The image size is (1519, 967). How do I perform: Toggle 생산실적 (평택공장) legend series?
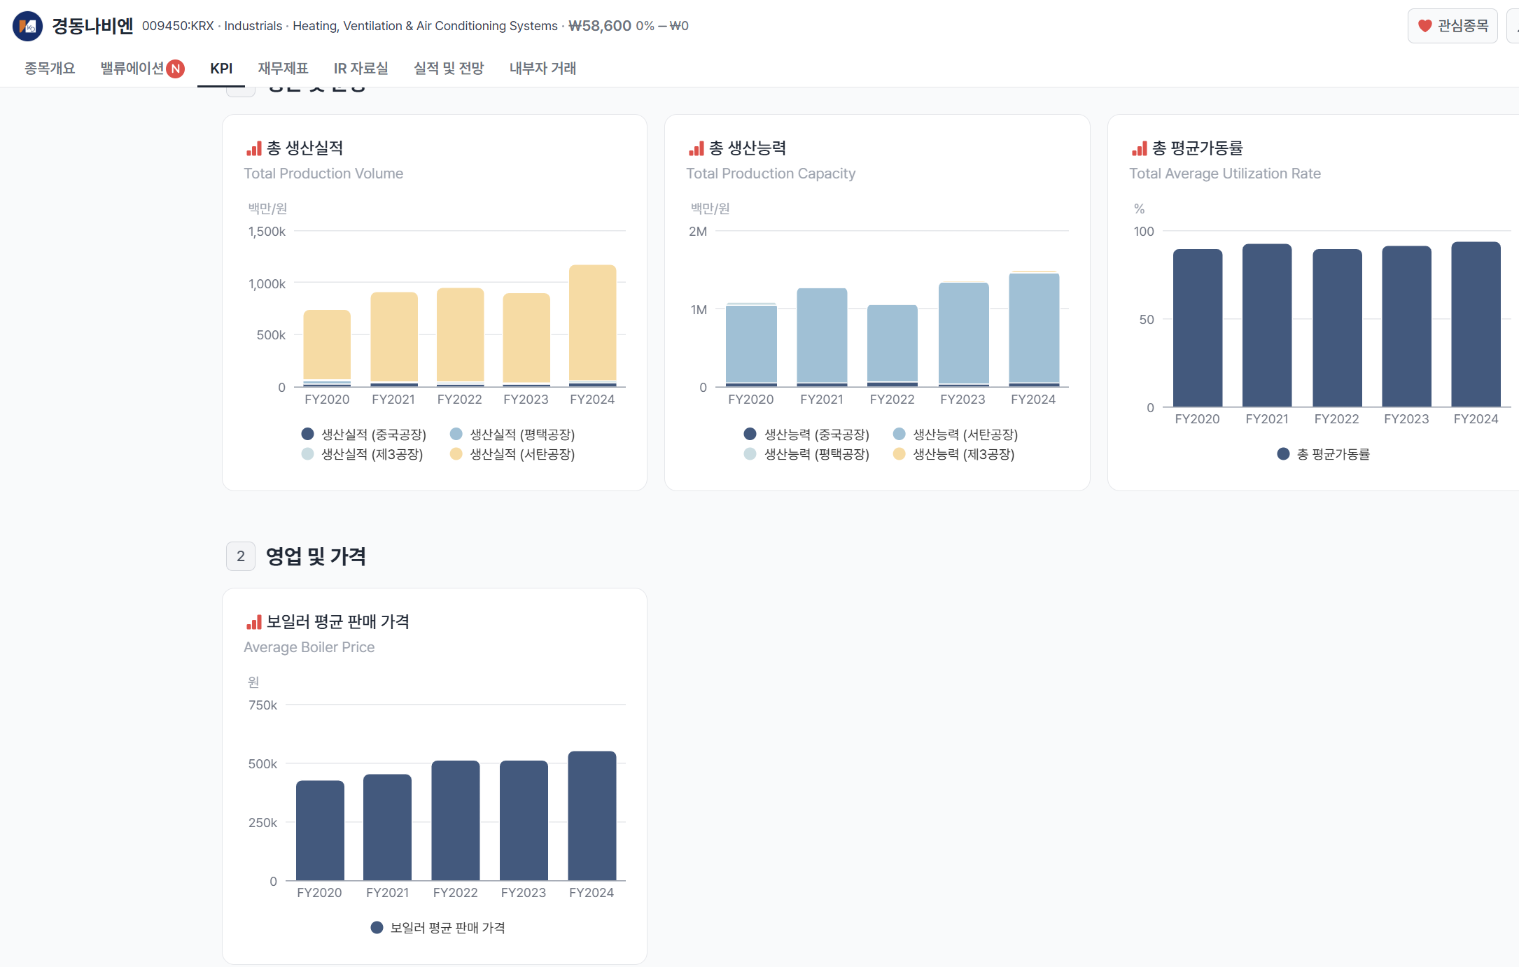point(512,435)
